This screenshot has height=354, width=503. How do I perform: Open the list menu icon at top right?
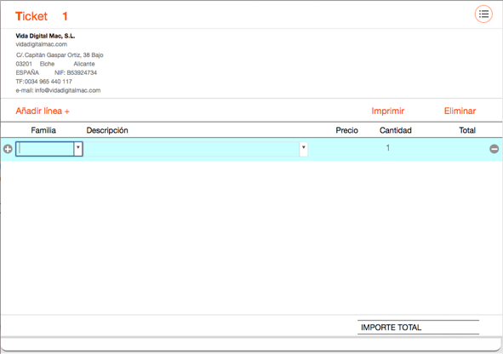(x=483, y=14)
